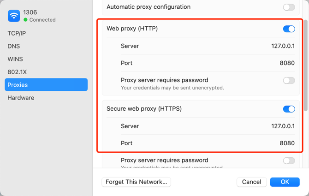Image resolution: width=309 pixels, height=196 pixels.
Task: Edit the Secure web proxy Port value
Action: click(287, 143)
